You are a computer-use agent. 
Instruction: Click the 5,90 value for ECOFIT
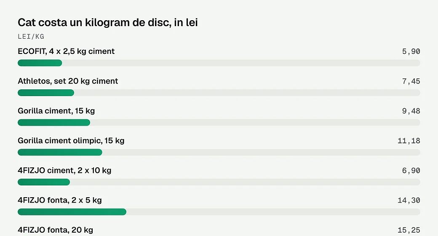point(411,51)
